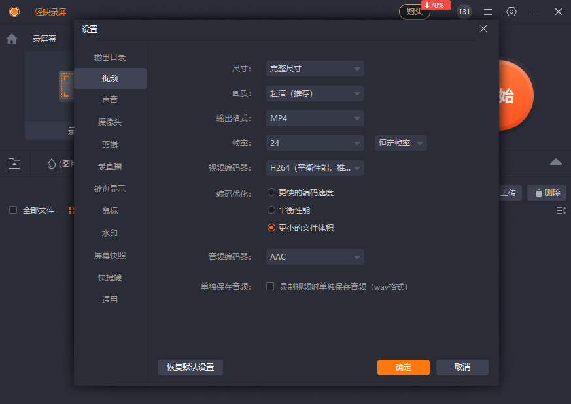The width and height of the screenshot is (571, 404).
Task: Open the output folder icon in main window
Action: point(14,163)
